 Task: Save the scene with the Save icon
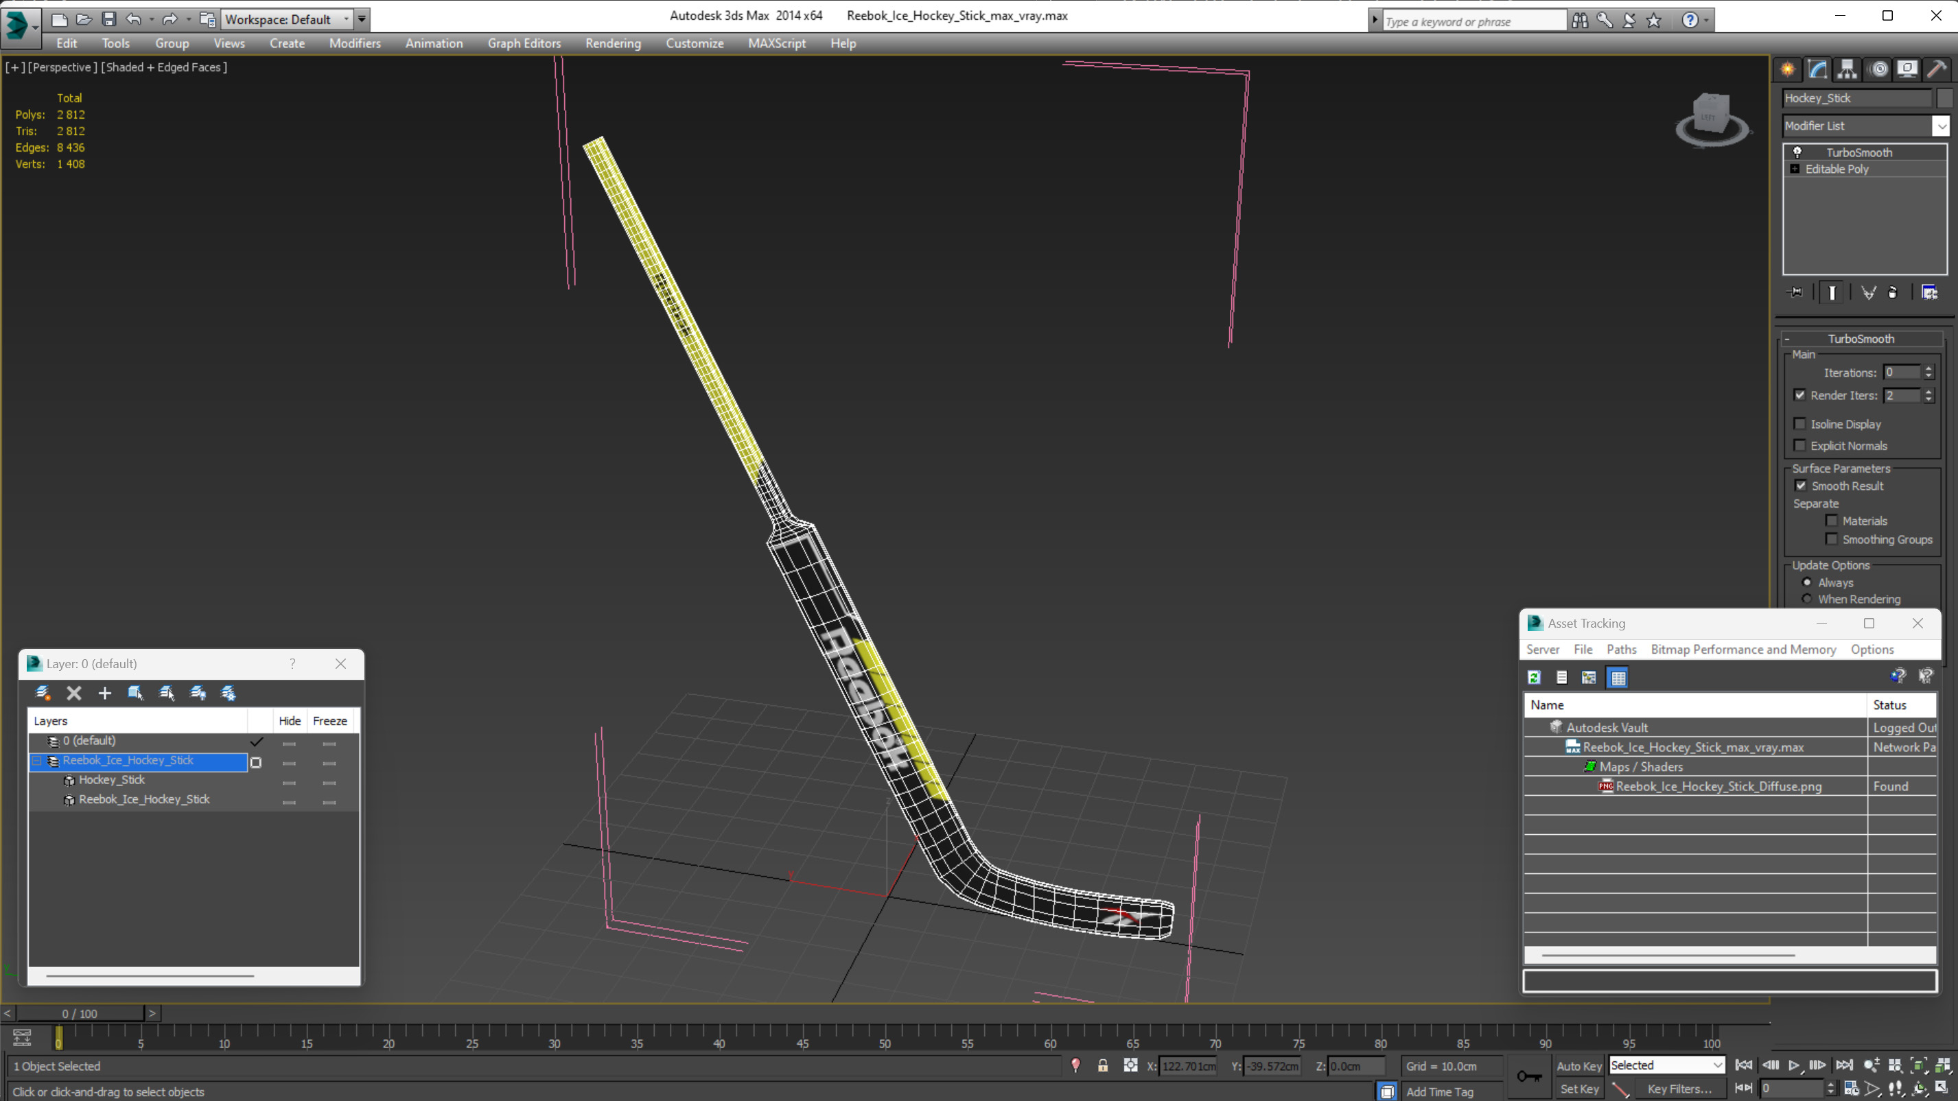coord(108,19)
